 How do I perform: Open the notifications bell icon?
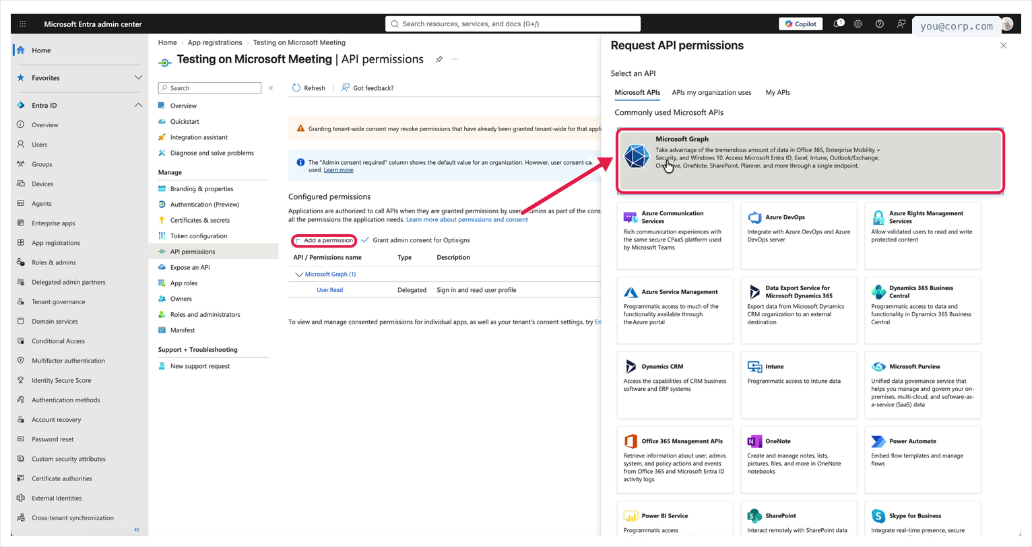pos(838,24)
